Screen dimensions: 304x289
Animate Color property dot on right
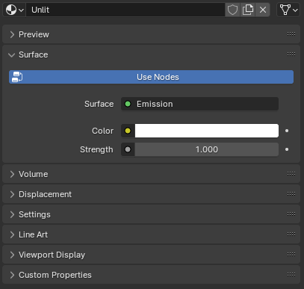[287, 131]
